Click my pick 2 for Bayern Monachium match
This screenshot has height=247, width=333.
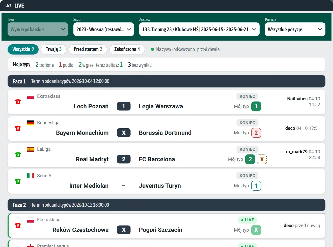coord(256,133)
